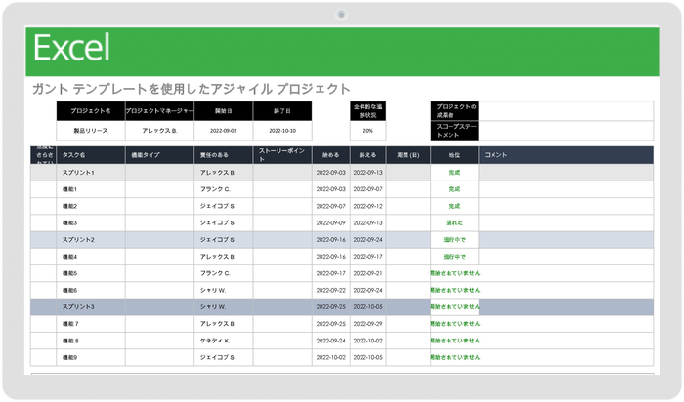Click the 始める column header
The height and width of the screenshot is (402, 684).
click(x=331, y=155)
